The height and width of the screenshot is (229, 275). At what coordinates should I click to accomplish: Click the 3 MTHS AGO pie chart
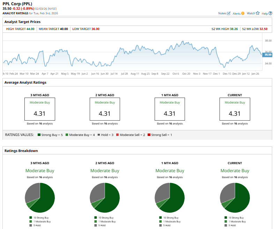tap(40, 198)
